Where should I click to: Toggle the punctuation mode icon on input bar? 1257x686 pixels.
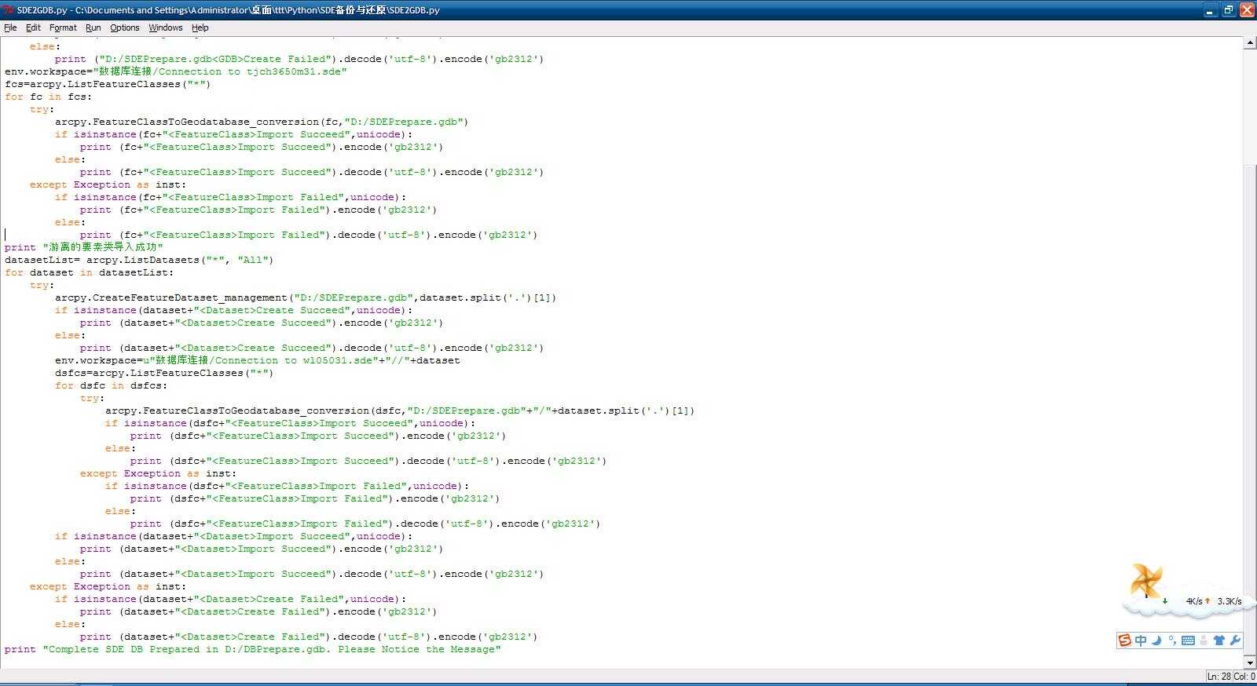[x=1172, y=640]
